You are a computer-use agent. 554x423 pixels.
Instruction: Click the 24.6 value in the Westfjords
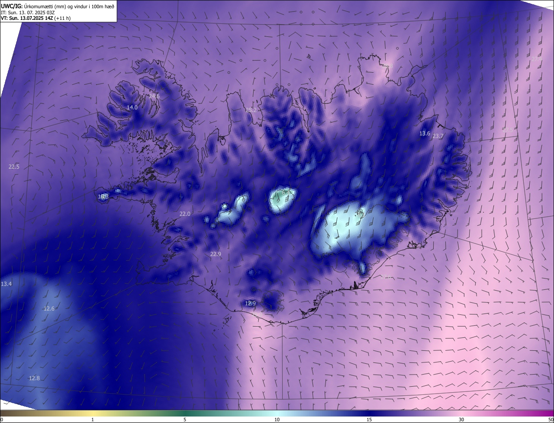pyautogui.click(x=154, y=96)
